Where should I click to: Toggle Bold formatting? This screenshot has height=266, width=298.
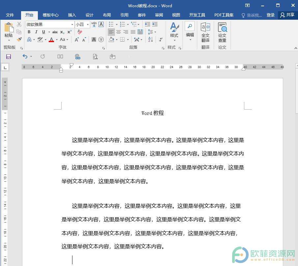[x=29, y=32]
